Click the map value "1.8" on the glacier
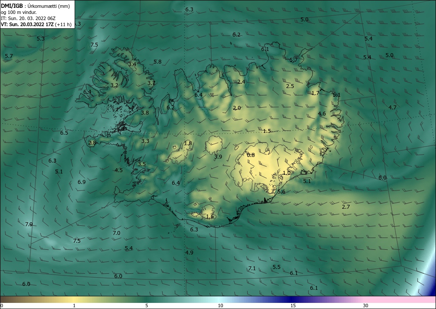The image size is (436, 309). 188,143
